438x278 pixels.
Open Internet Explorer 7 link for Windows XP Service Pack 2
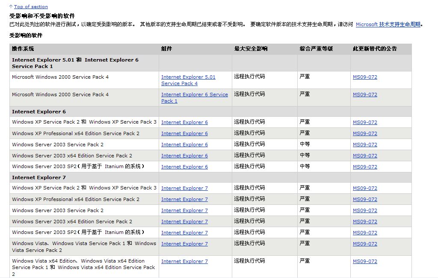tap(184, 188)
